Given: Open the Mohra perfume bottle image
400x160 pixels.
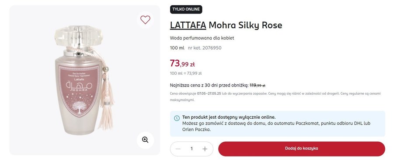Looking at the screenshot, I should coord(84,80).
